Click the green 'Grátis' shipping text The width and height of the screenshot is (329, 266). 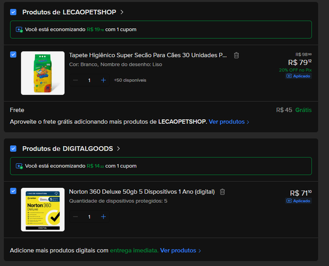(303, 110)
